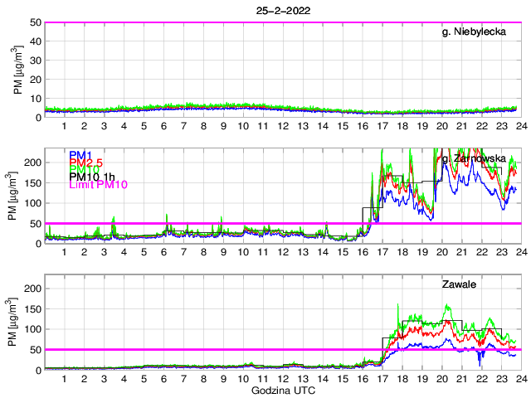Screen dimensions: 531x398
Task: Click hour 12 tick on the Zawale plot
Action: (283, 378)
